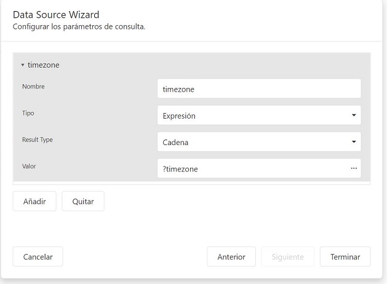Click the timezone section header label
The image size is (387, 284).
[44, 65]
